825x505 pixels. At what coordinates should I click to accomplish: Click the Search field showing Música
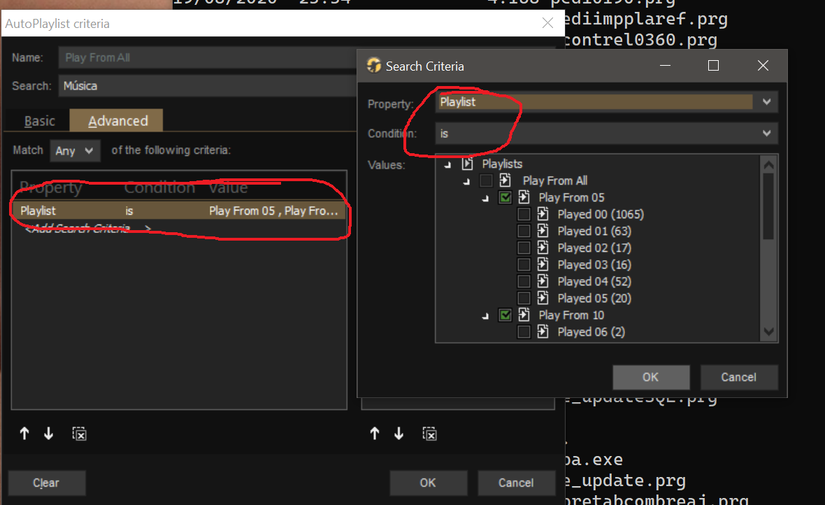208,86
